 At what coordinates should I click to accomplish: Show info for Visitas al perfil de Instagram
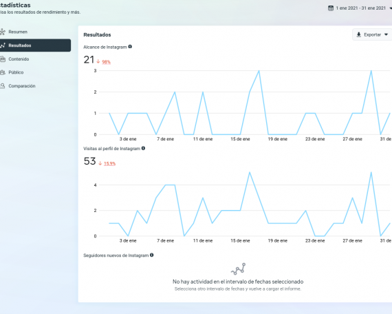tap(143, 148)
